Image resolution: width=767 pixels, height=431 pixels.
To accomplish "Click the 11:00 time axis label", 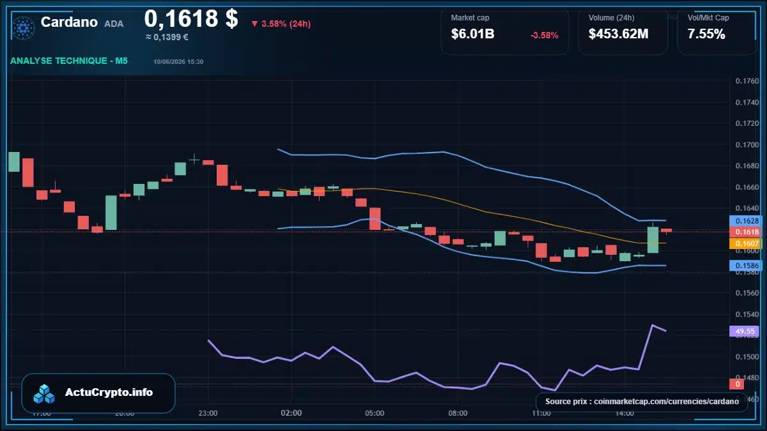I will 541,413.
